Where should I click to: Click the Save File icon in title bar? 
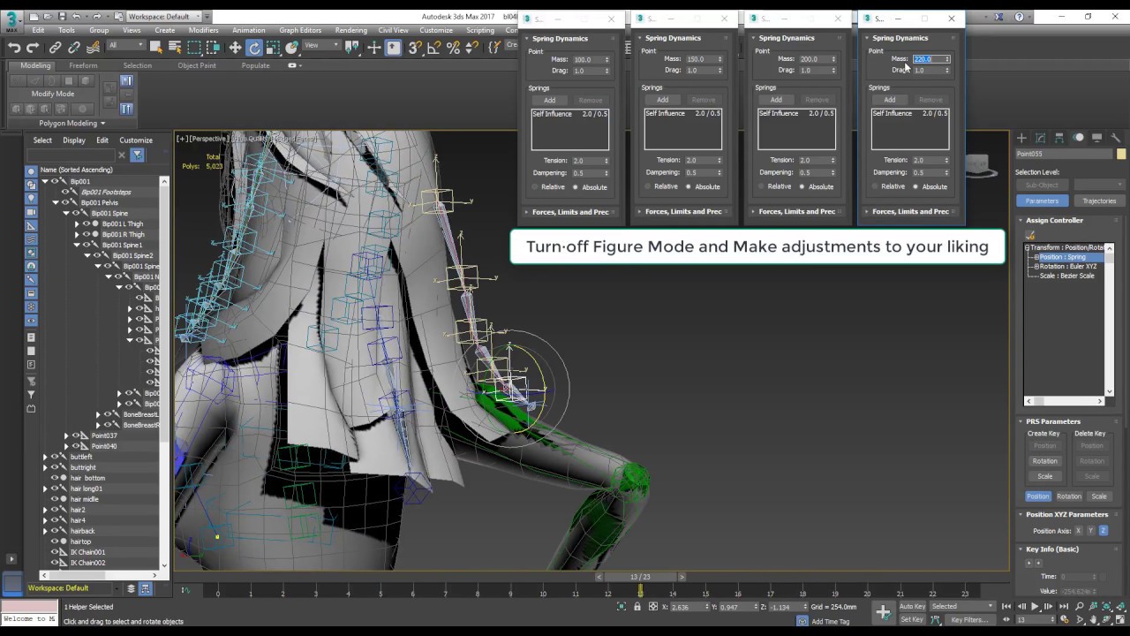[x=61, y=17]
